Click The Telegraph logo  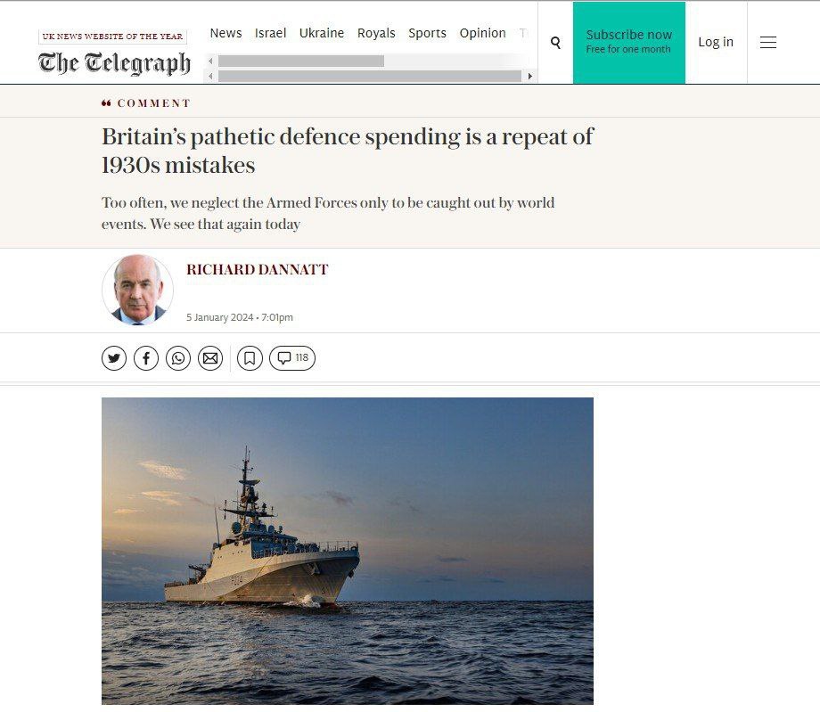click(x=114, y=63)
